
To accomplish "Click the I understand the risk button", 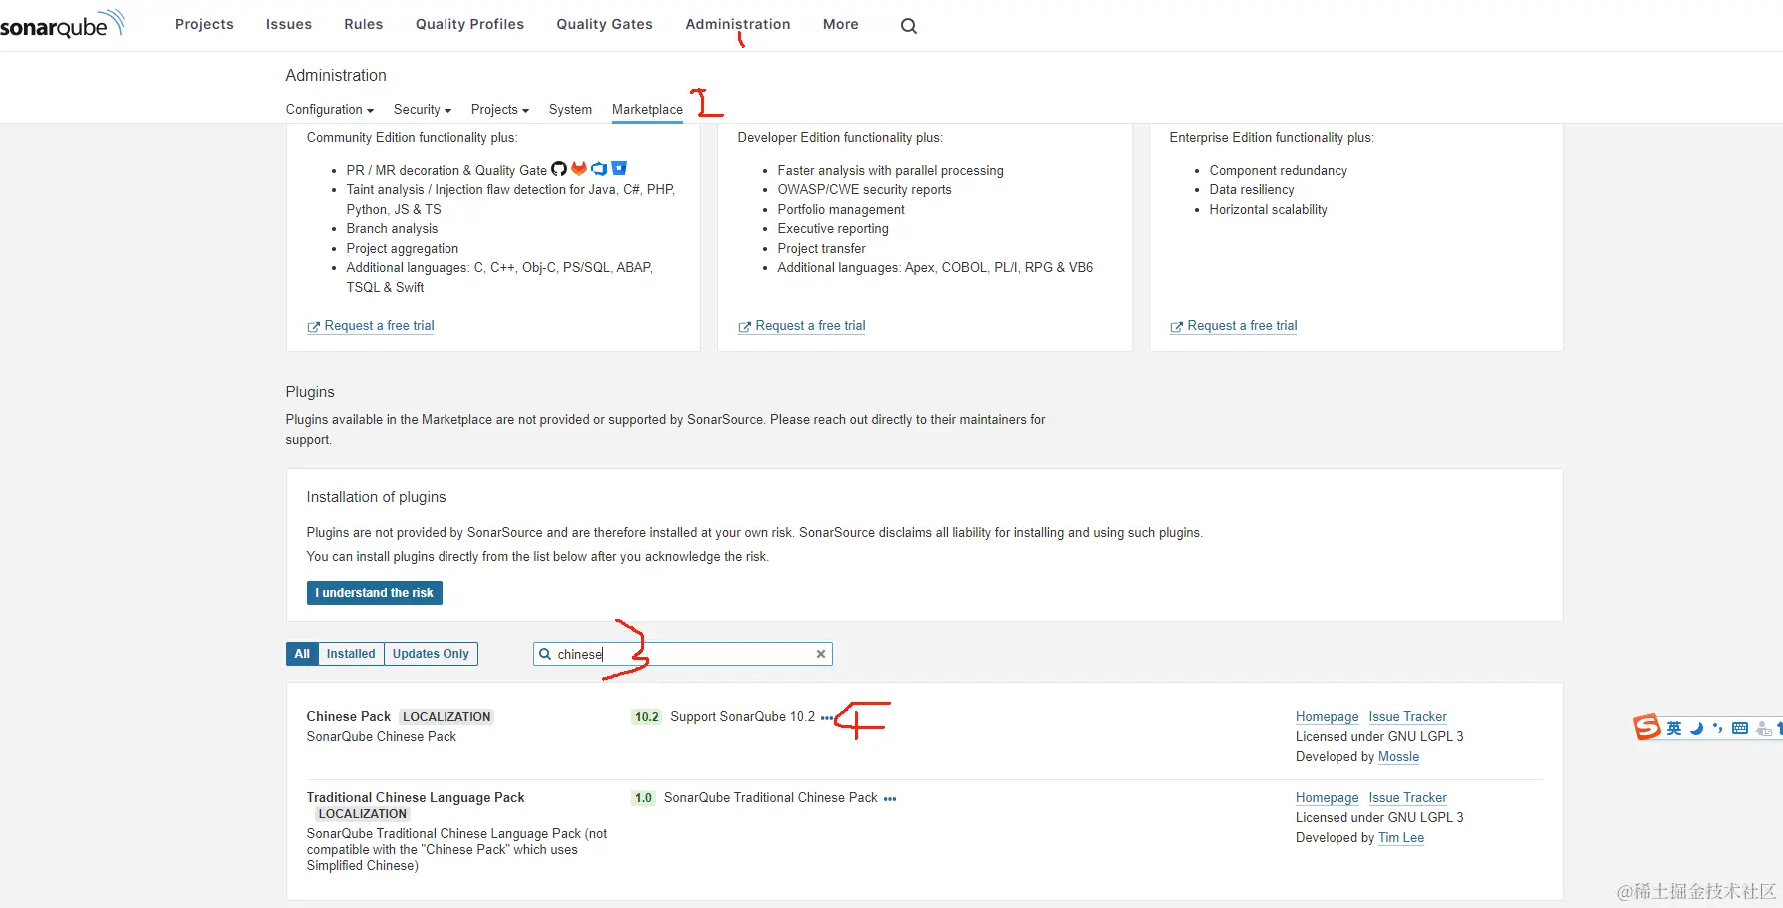I will [375, 593].
